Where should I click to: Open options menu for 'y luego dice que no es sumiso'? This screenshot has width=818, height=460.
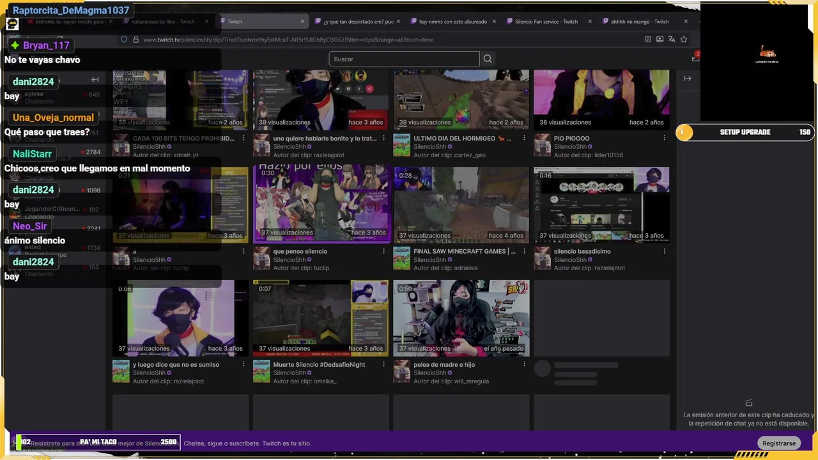click(243, 364)
